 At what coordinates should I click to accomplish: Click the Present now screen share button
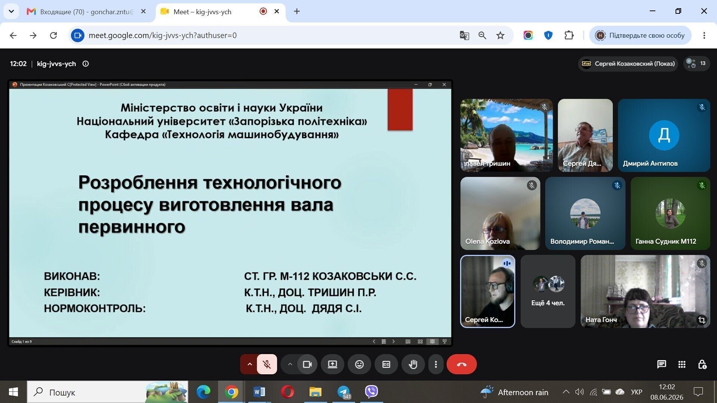332,364
